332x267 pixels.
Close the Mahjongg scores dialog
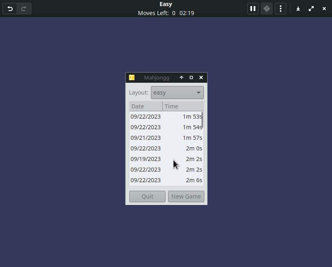201,77
